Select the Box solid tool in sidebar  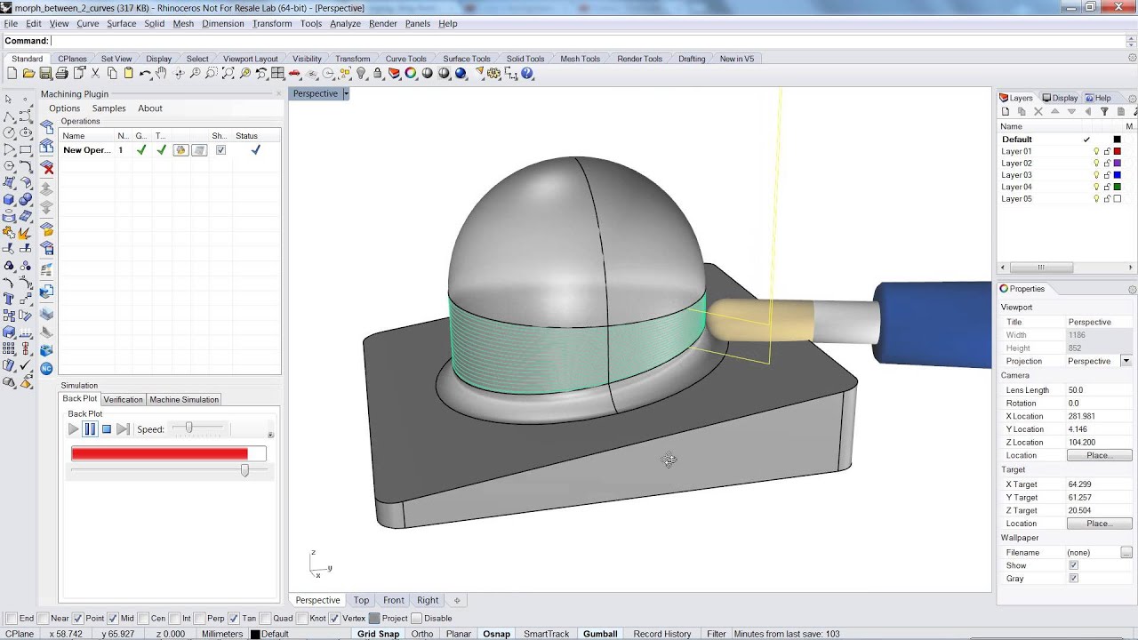[x=9, y=199]
